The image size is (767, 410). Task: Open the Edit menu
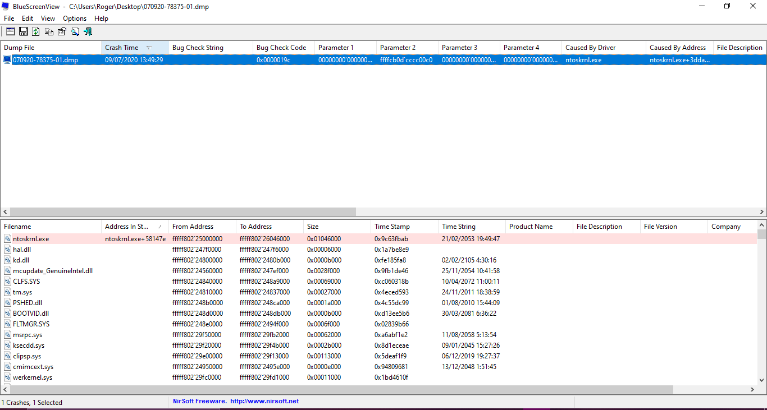28,19
